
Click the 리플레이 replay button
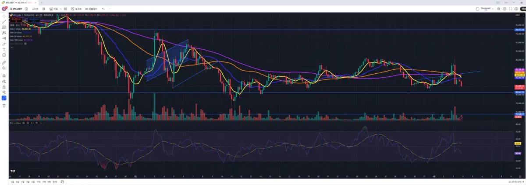point(91,9)
